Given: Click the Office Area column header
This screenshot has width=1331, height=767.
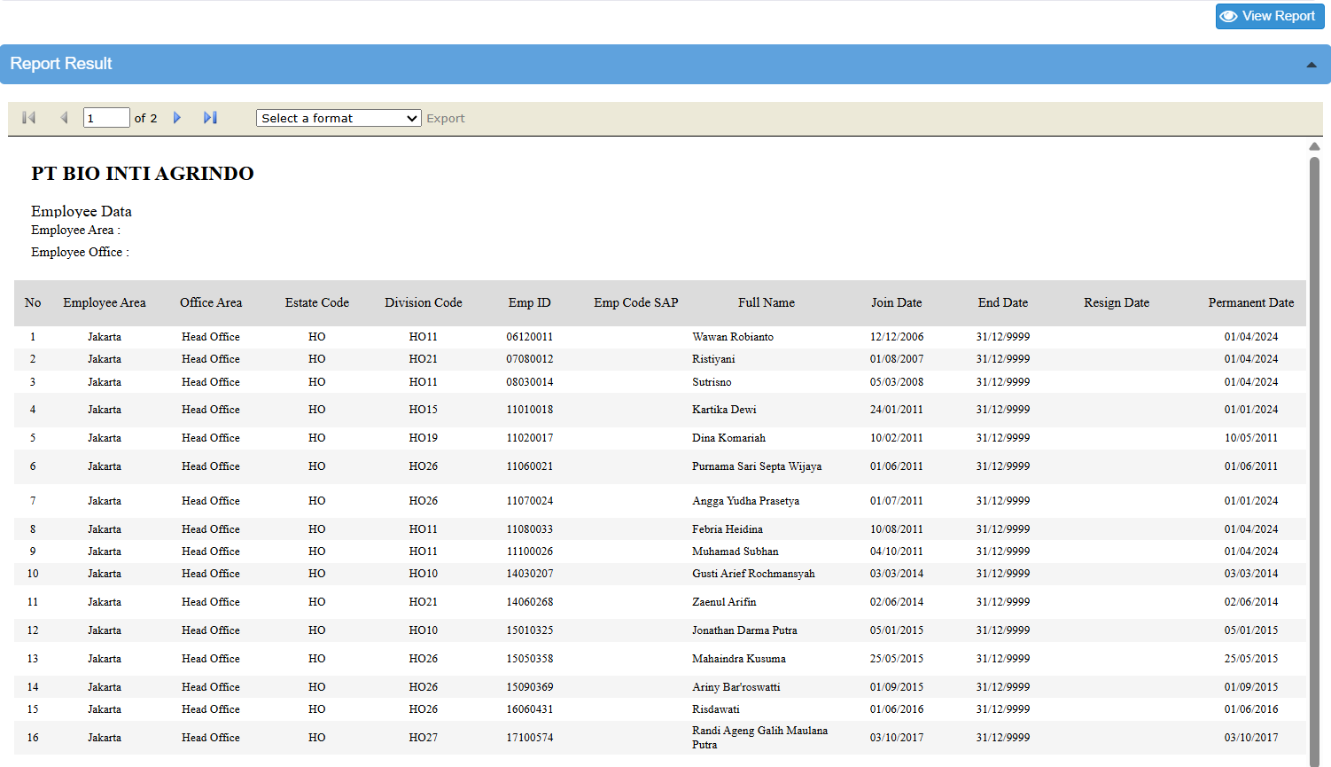Looking at the screenshot, I should point(211,302).
